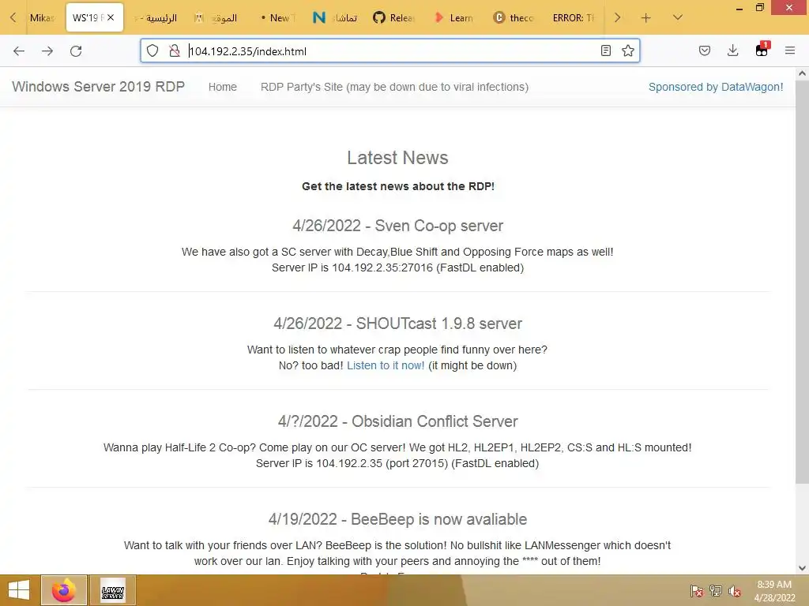Open the Home nav link

(x=222, y=87)
